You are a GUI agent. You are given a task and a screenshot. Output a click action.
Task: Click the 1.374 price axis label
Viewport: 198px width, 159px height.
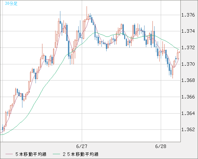(x=188, y=31)
